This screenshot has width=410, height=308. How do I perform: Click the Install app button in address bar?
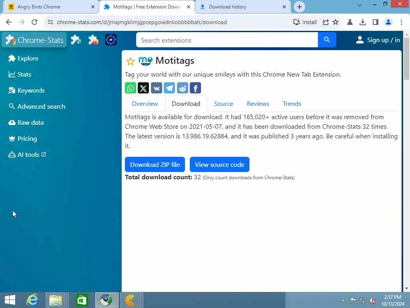click(305, 22)
